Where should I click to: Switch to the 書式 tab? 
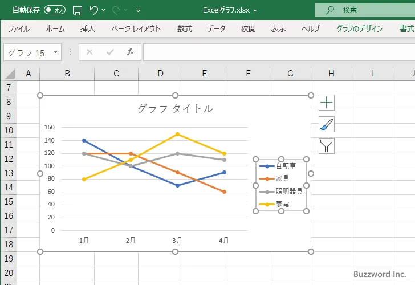(x=407, y=28)
